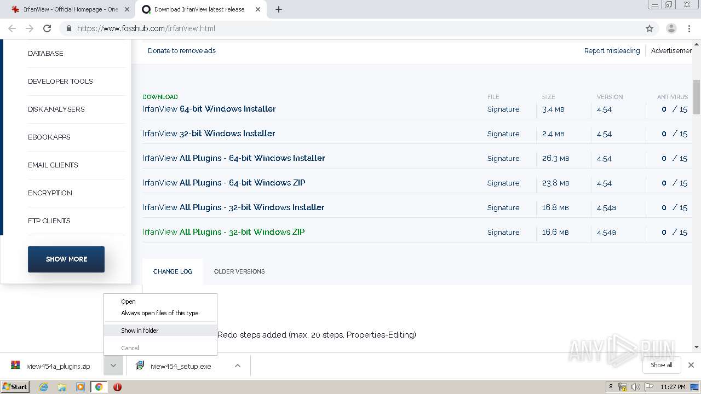Expand iview454_setup.exe download options arrow
This screenshot has height=394, width=701.
pyautogui.click(x=238, y=366)
